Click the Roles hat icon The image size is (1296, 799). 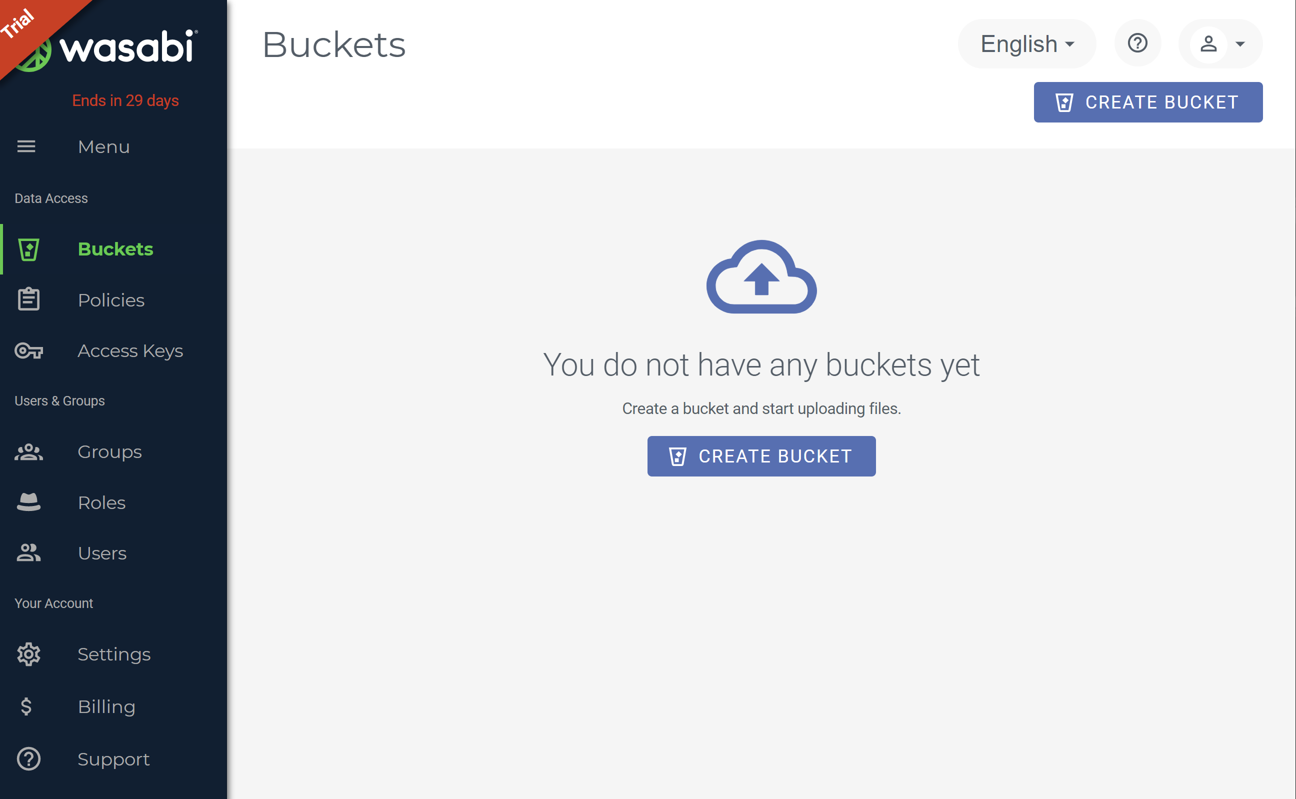click(28, 502)
